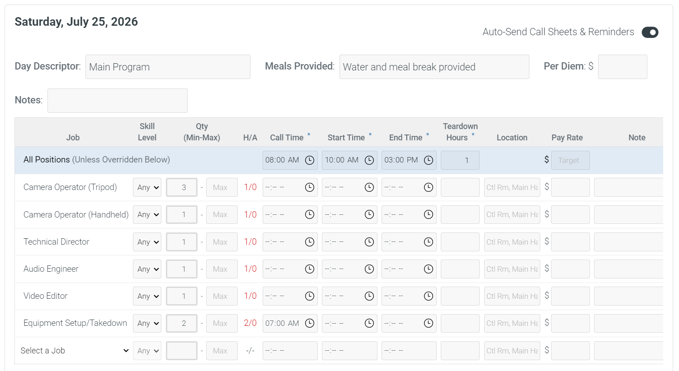Click clock icon in Camera Operator (Handheld) start time

(x=369, y=215)
